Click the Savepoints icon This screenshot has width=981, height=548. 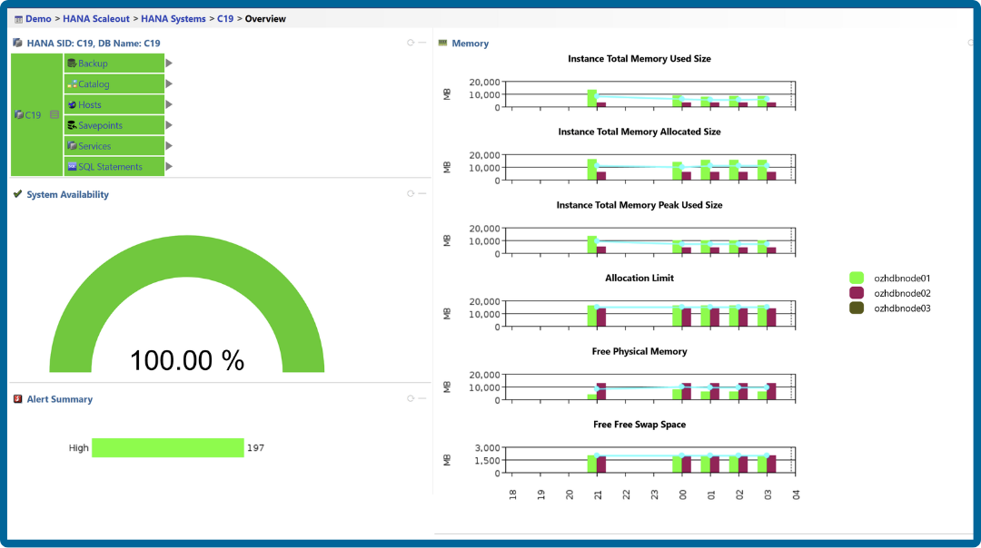coord(72,125)
